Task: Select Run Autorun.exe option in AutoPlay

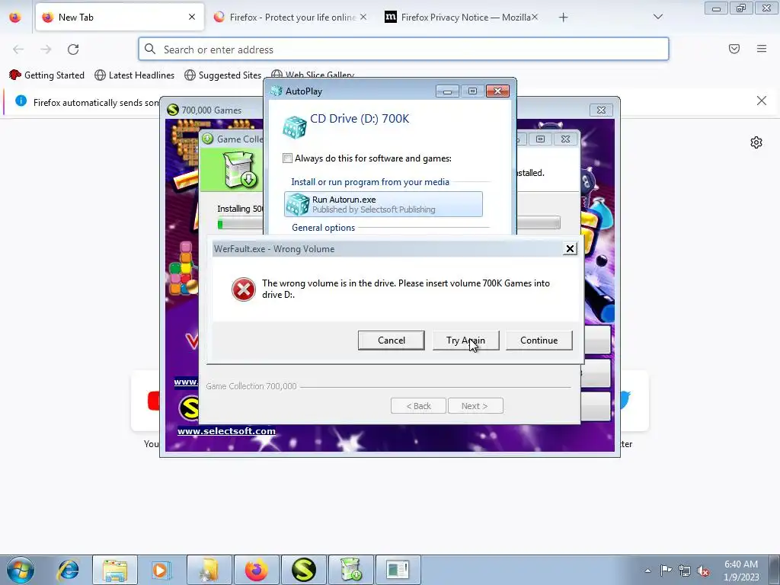Action: [x=383, y=204]
